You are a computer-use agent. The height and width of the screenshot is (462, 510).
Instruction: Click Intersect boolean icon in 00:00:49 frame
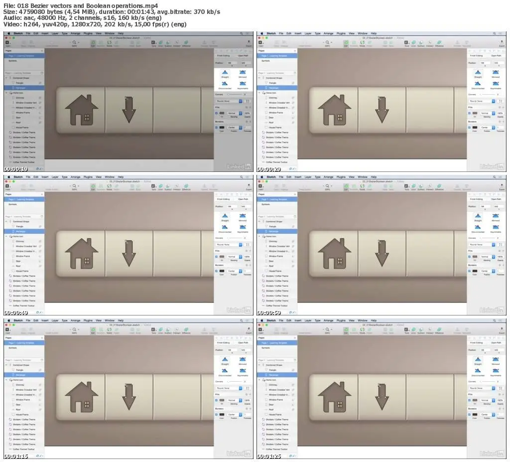point(177,186)
